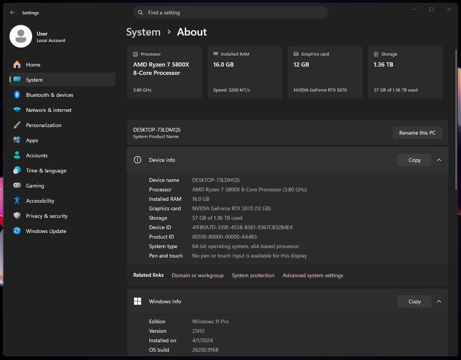Open Privacy & security shield icon

[17, 216]
